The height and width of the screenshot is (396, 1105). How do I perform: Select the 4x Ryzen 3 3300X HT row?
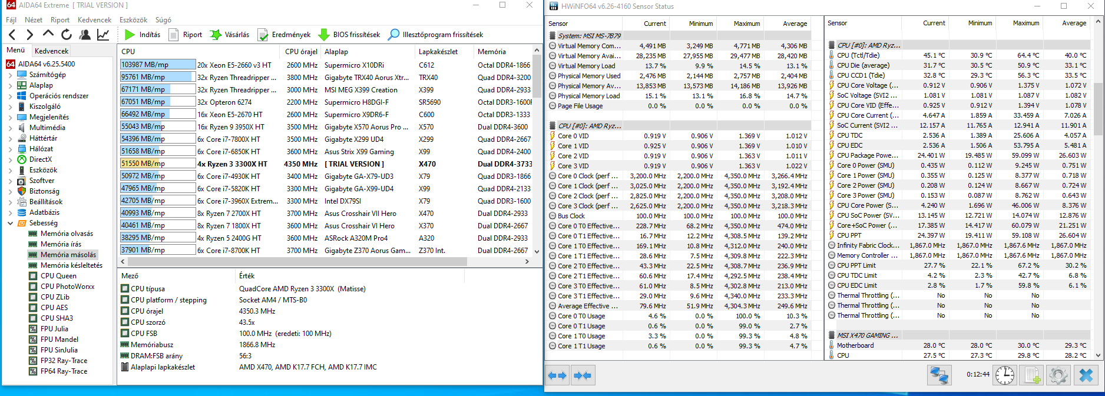point(325,164)
